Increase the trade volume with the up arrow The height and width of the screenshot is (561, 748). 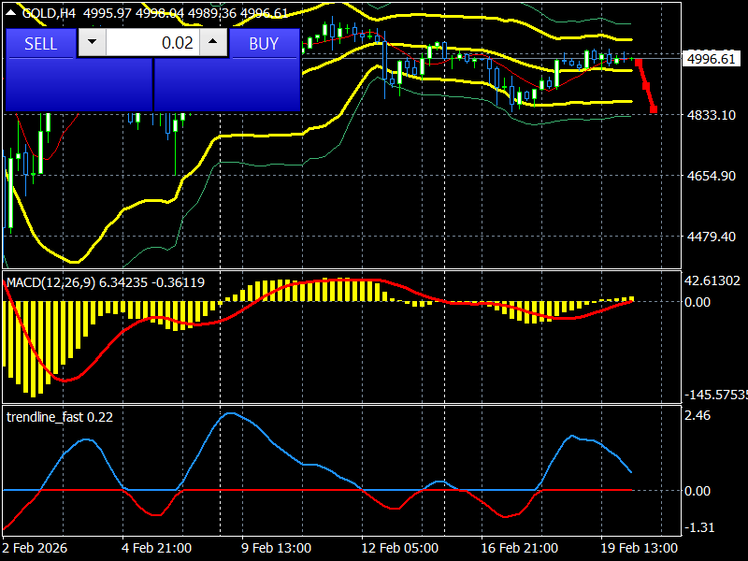click(213, 42)
